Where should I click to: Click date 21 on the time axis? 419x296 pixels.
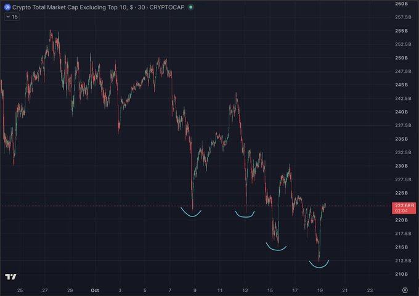(x=345, y=290)
